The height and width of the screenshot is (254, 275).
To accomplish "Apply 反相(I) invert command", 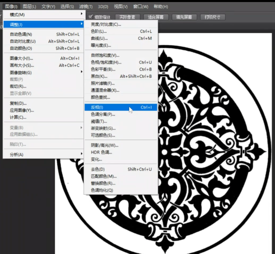I will 121,107.
